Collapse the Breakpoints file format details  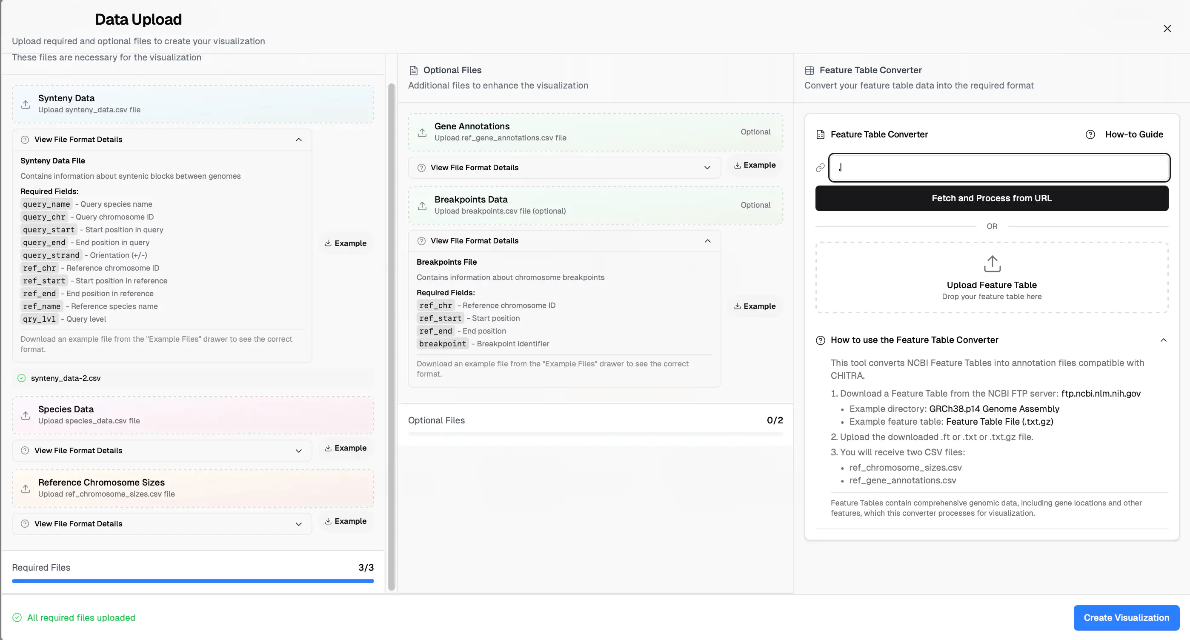[707, 241]
